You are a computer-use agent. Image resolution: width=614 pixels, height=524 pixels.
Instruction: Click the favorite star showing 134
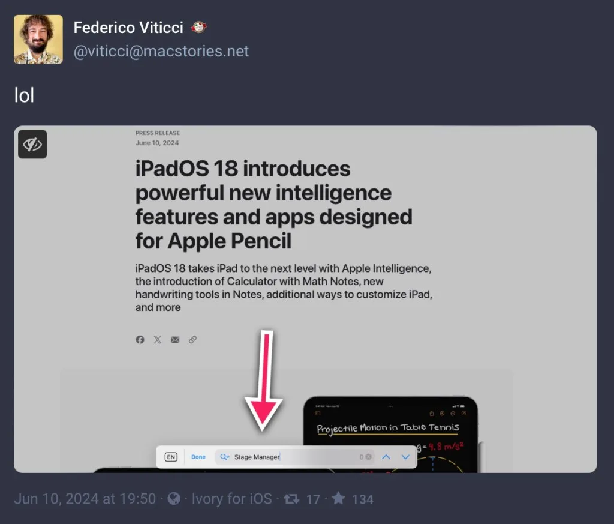339,499
